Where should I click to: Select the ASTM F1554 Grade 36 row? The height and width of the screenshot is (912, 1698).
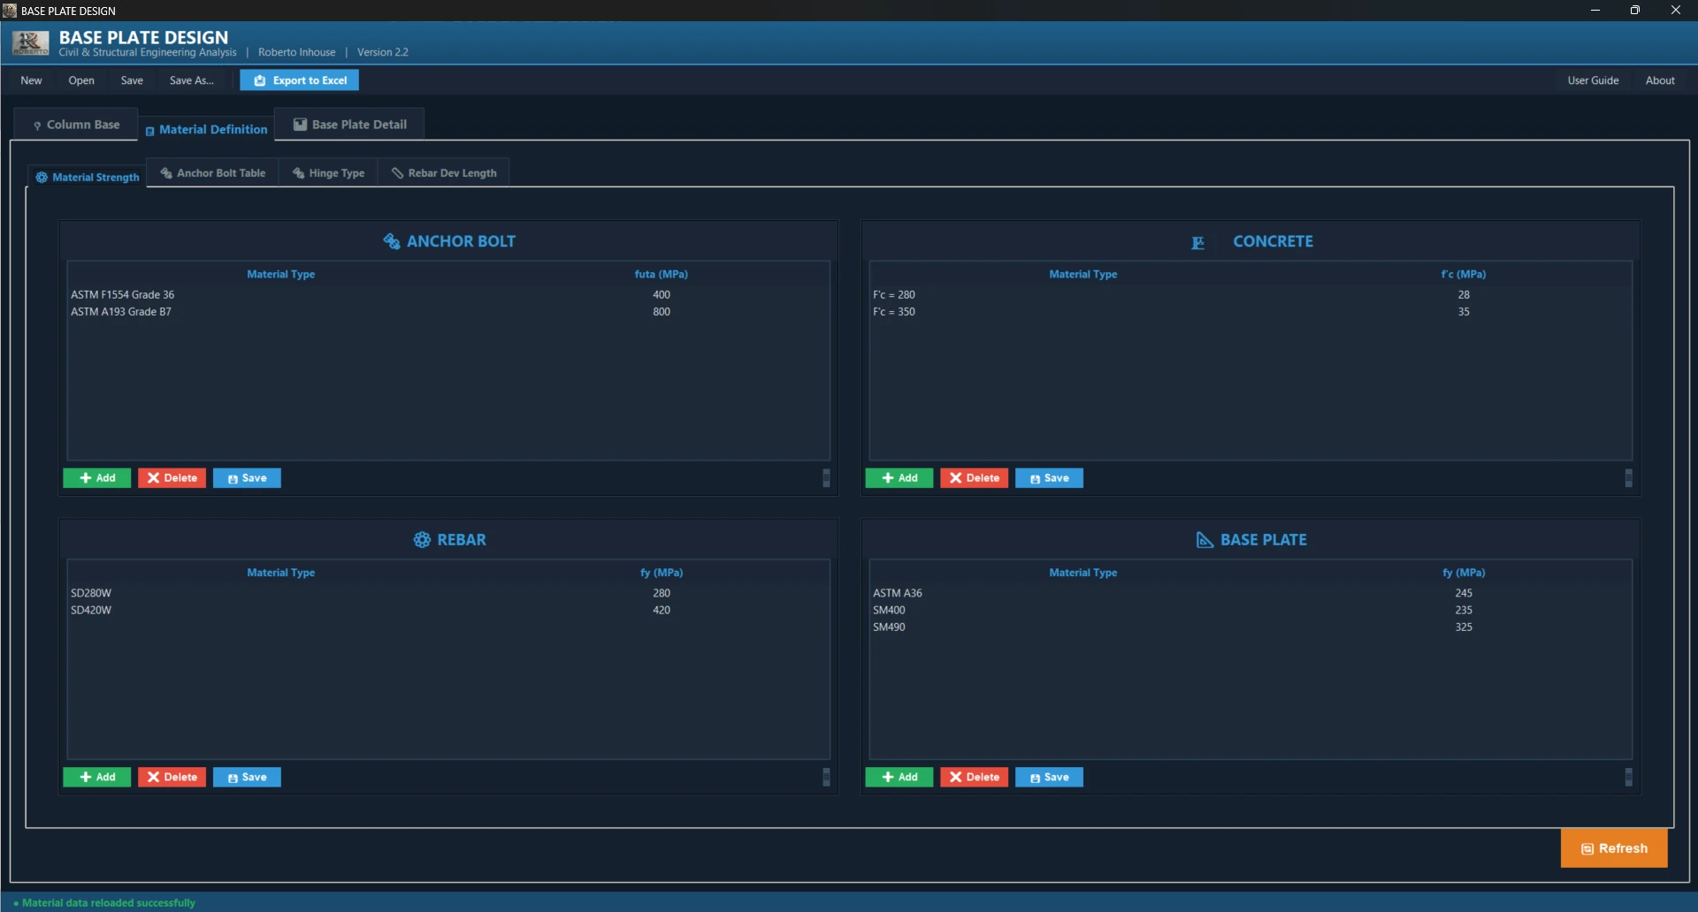(448, 294)
